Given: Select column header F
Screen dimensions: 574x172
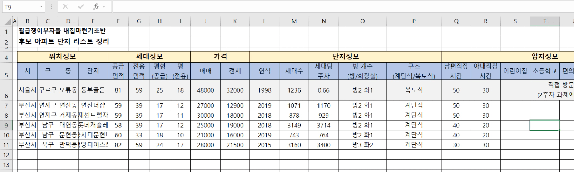Looking at the screenshot, I should pos(118,21).
